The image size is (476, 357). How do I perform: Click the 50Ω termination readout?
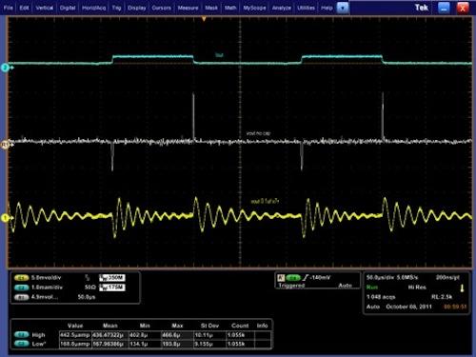pyautogui.click(x=90, y=288)
